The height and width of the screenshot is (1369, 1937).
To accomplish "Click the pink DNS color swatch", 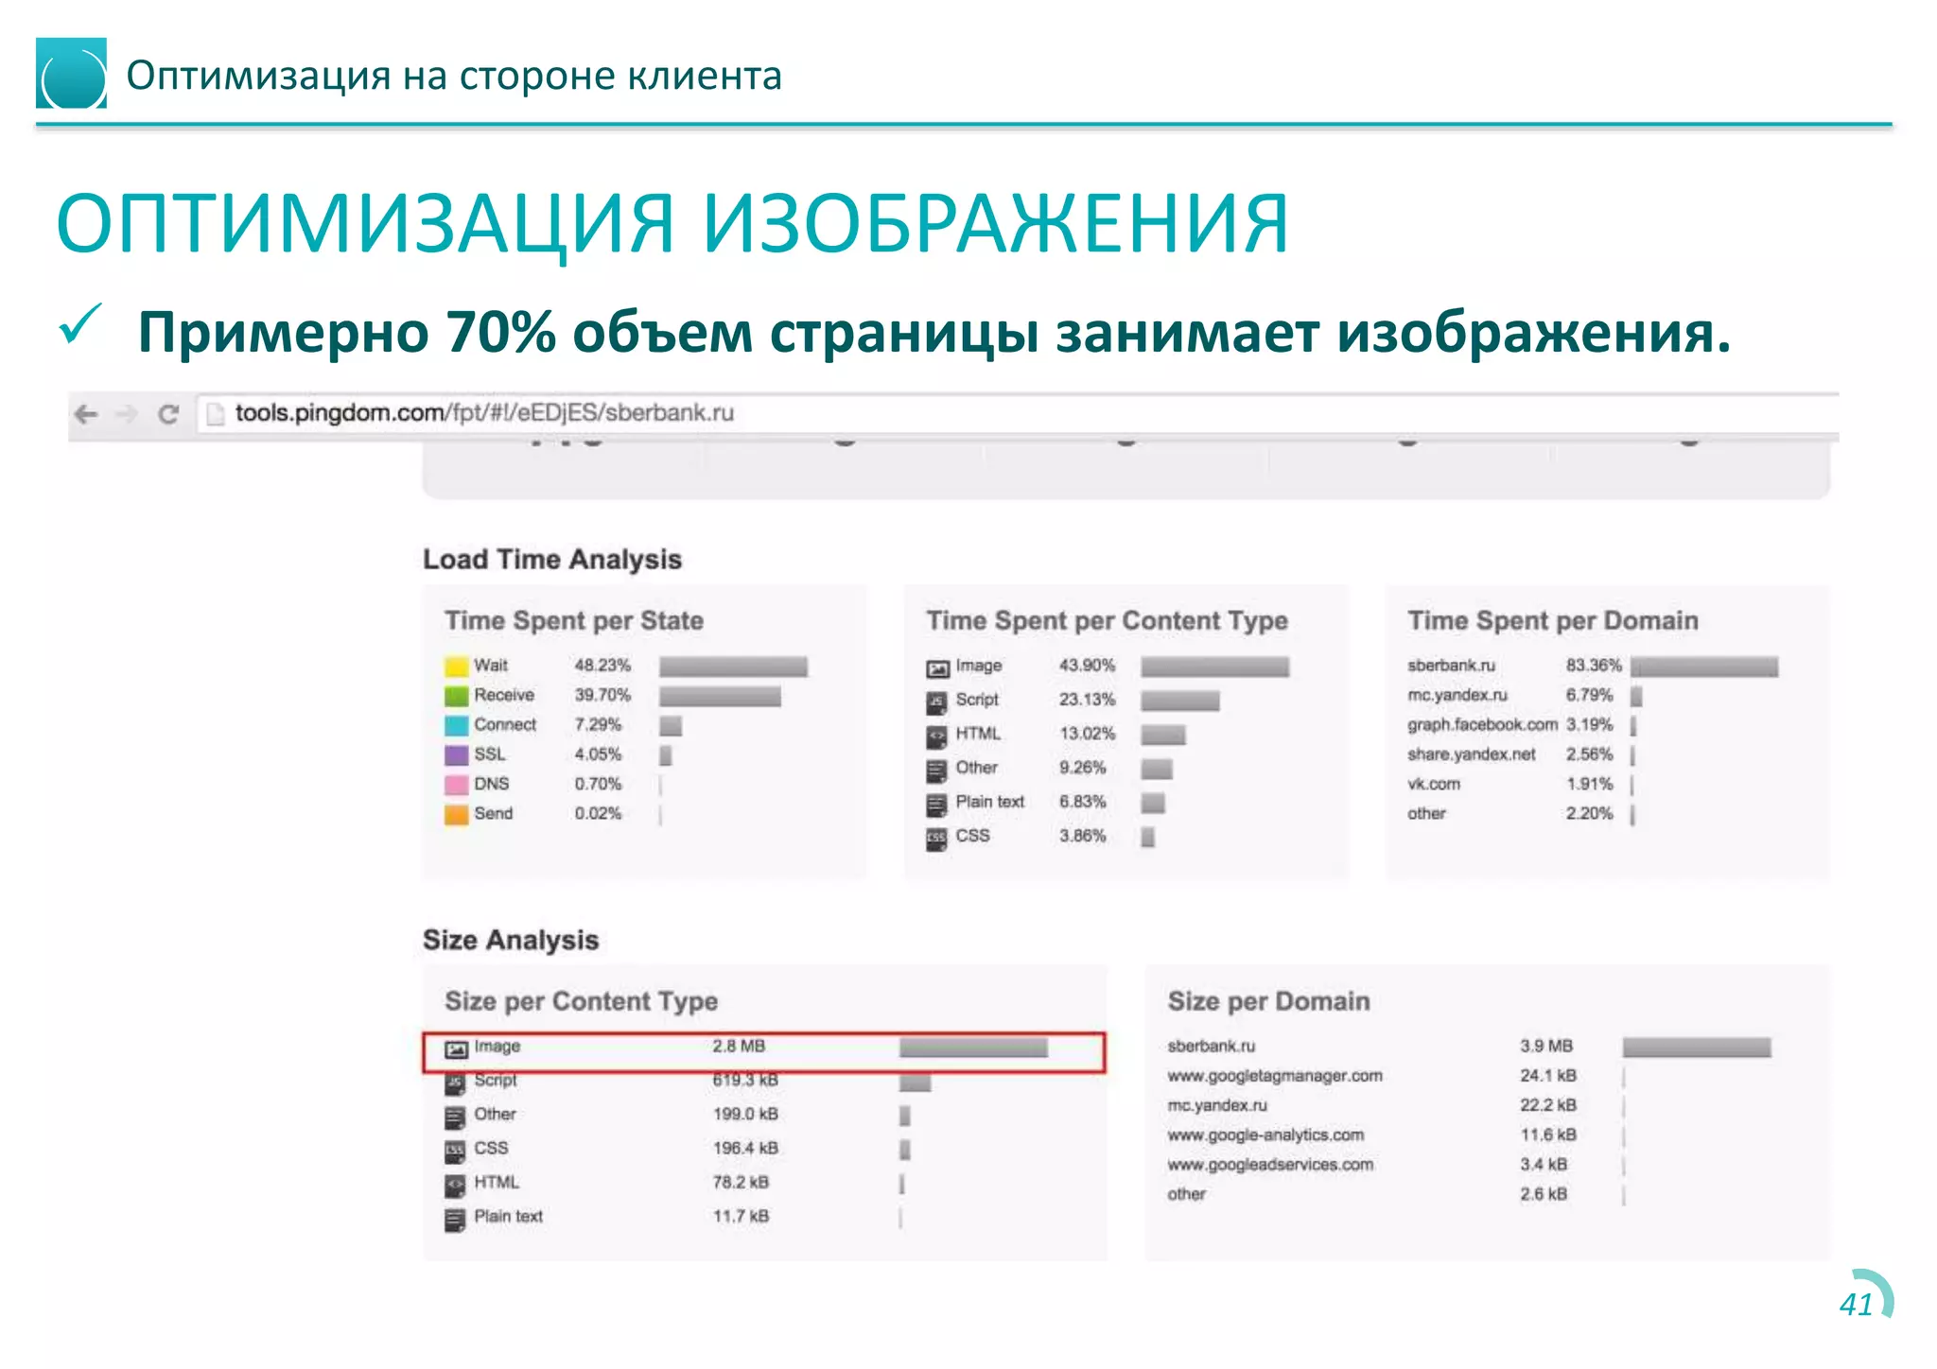I will pos(457,785).
